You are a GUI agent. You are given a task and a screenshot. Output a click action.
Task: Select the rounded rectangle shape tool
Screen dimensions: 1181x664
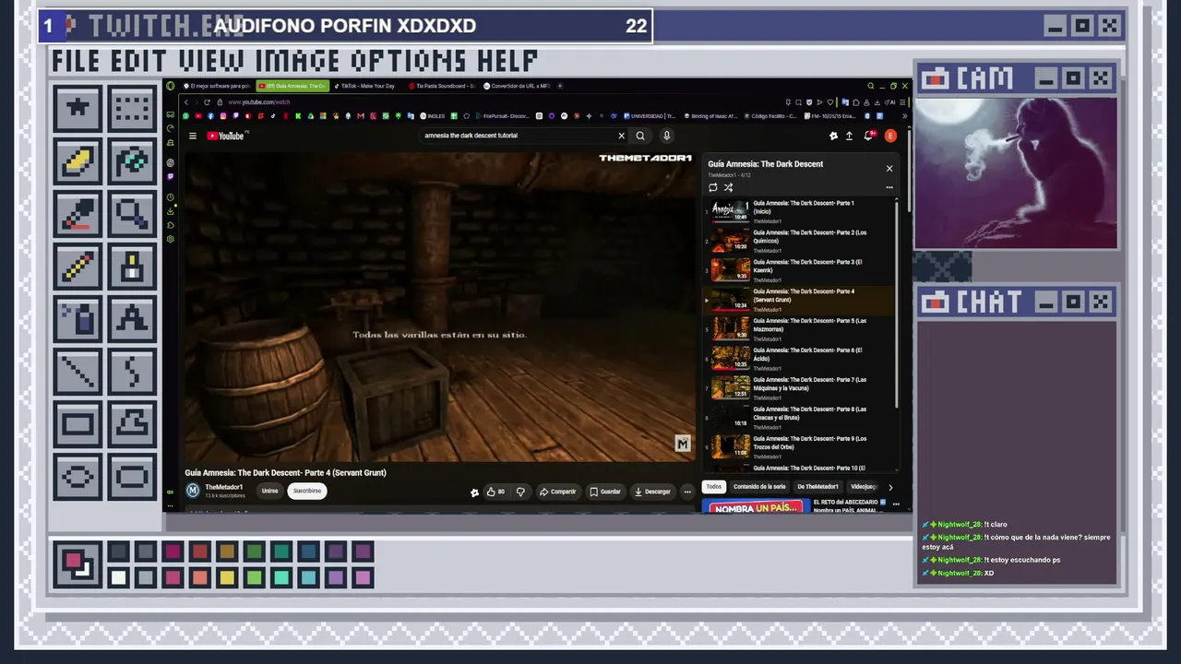coord(133,478)
